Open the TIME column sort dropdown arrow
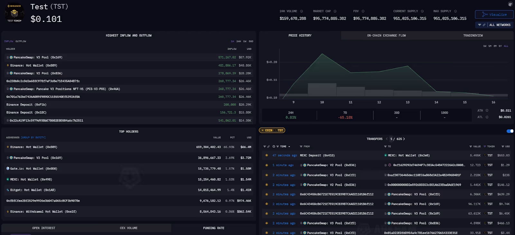Screen dimensions: 515x235 (x=289, y=147)
